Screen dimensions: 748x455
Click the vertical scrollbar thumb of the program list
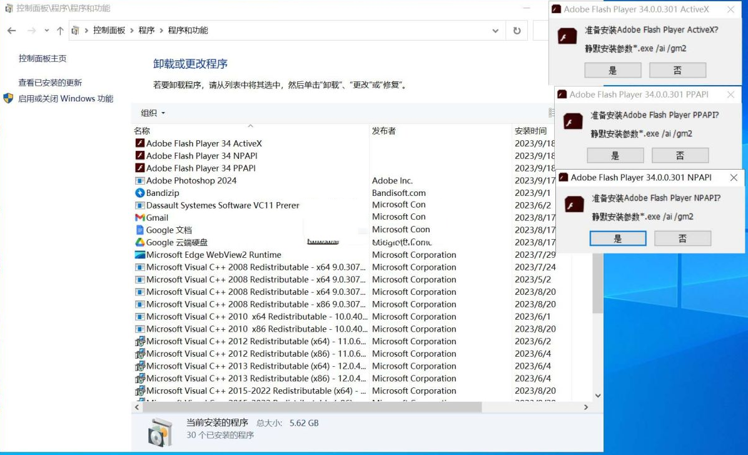point(598,283)
